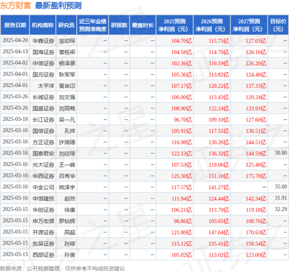Click the 105.36亿 profit value
The width and height of the screenshot is (289, 272).
pyautogui.click(x=182, y=74)
